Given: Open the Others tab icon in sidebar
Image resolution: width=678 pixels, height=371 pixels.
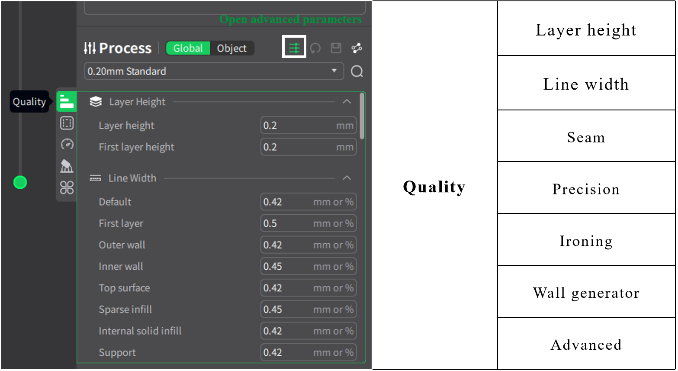Looking at the screenshot, I should (67, 187).
